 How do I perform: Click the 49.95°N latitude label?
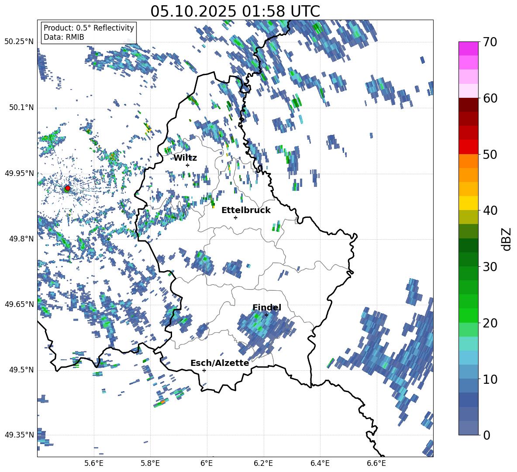(x=19, y=173)
